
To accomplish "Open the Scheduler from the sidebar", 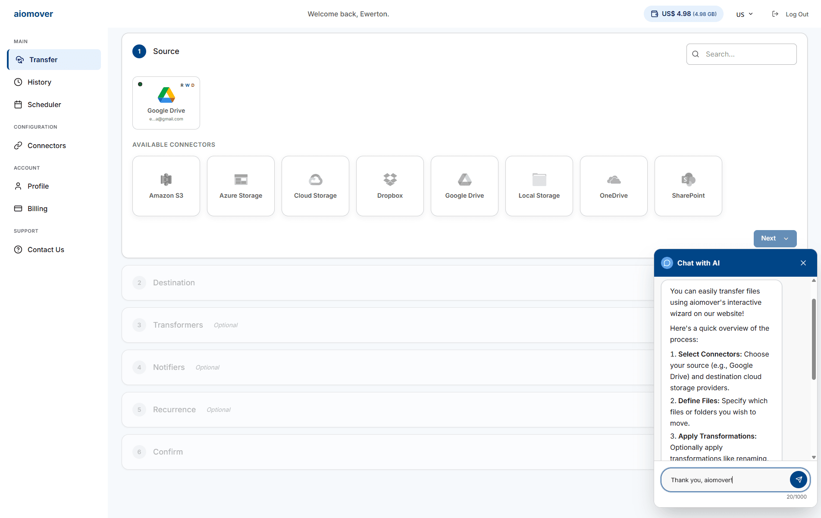I will click(x=44, y=104).
